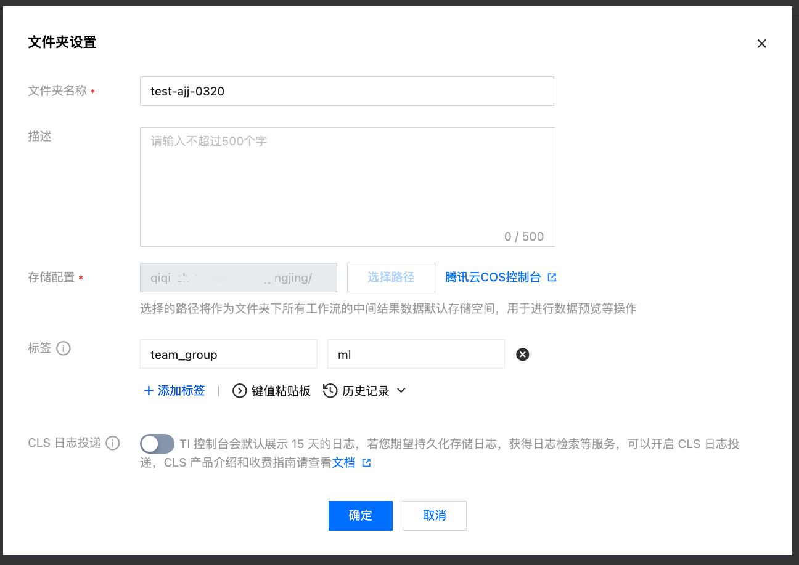
Task: Click external-link icon after 文档
Action: [x=366, y=463]
